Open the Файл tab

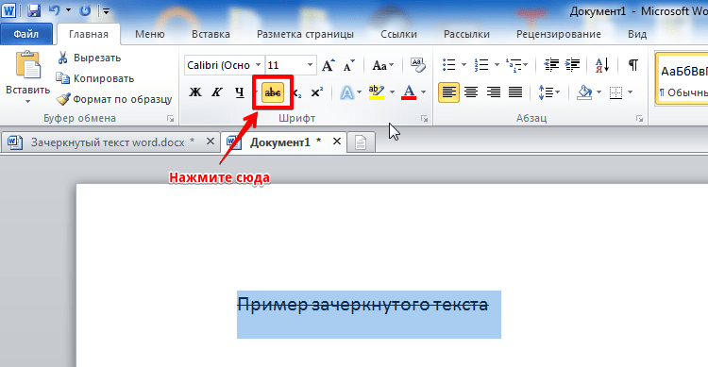26,34
